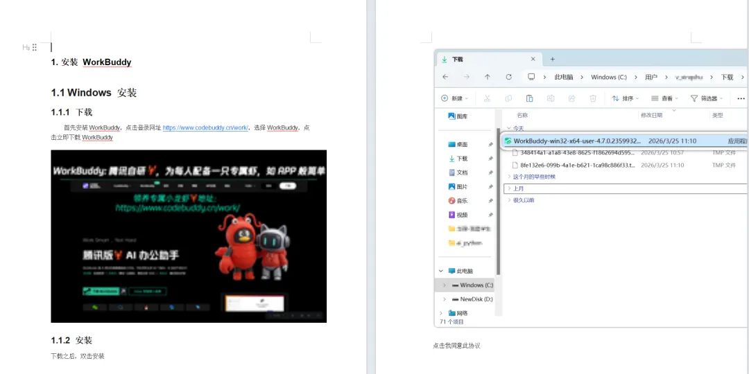The height and width of the screenshot is (374, 749).
Task: Click 下载 in the address breadcrumb
Action: [x=727, y=78]
